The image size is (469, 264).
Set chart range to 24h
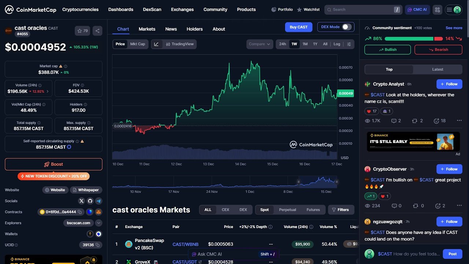[x=282, y=44]
